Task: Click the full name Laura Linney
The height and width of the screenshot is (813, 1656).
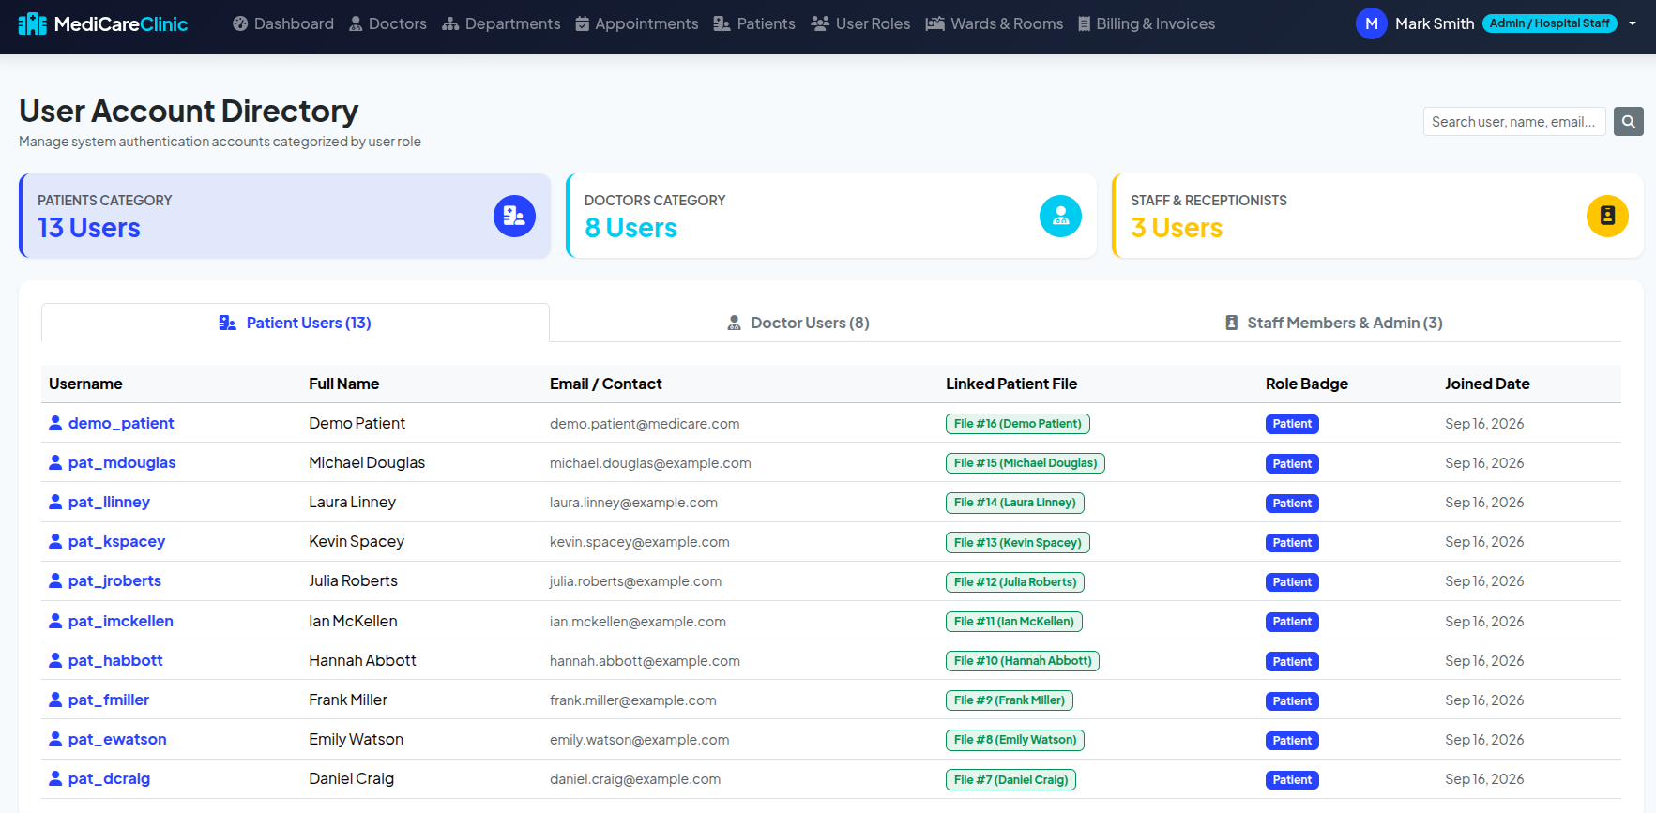Action: [x=352, y=502]
